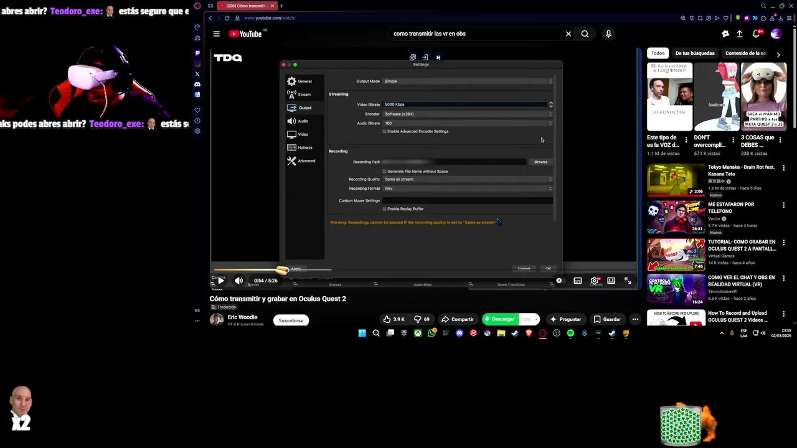Image resolution: width=797 pixels, height=448 pixels.
Task: Go back in the browser
Action: 210,18
